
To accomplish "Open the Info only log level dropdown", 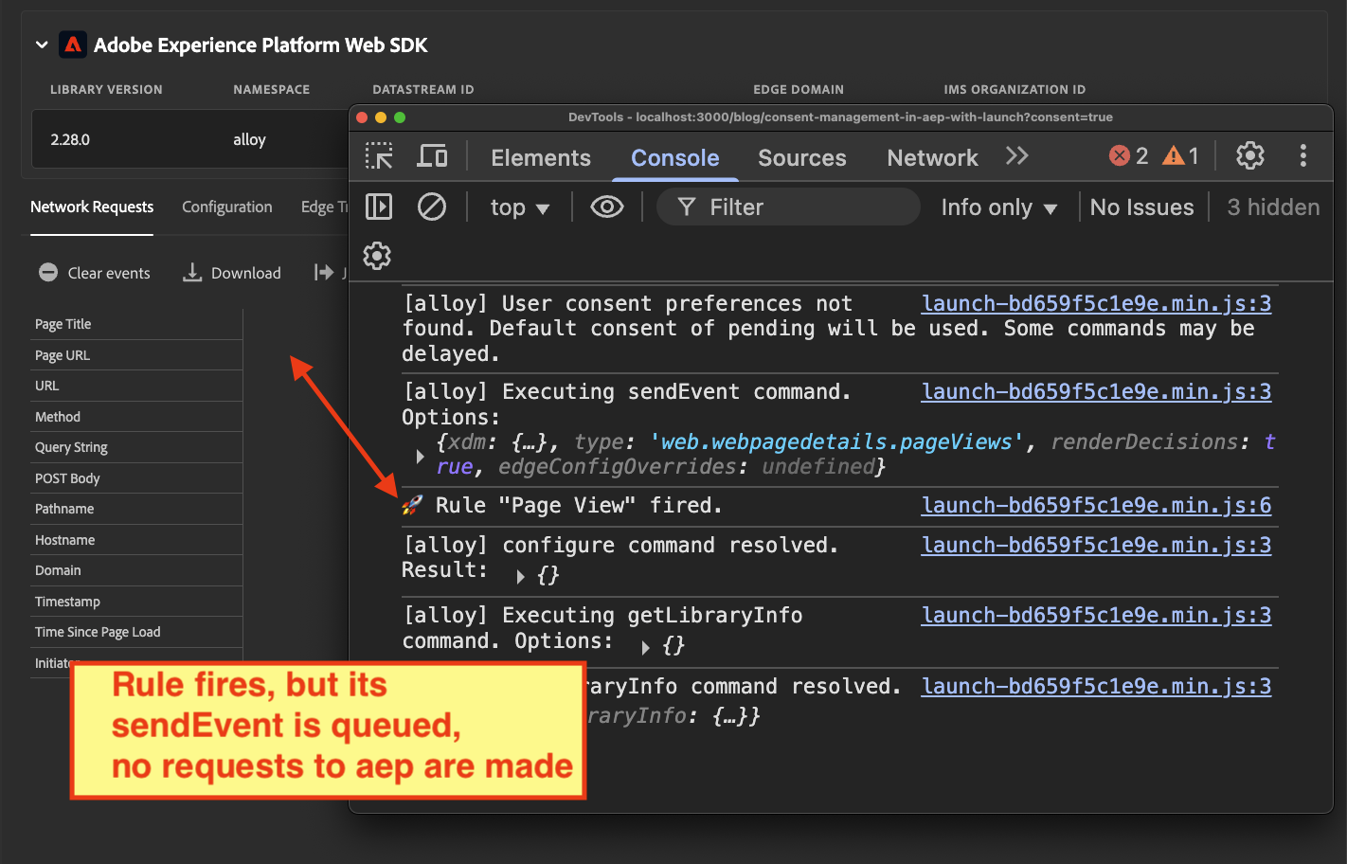I will (x=998, y=207).
